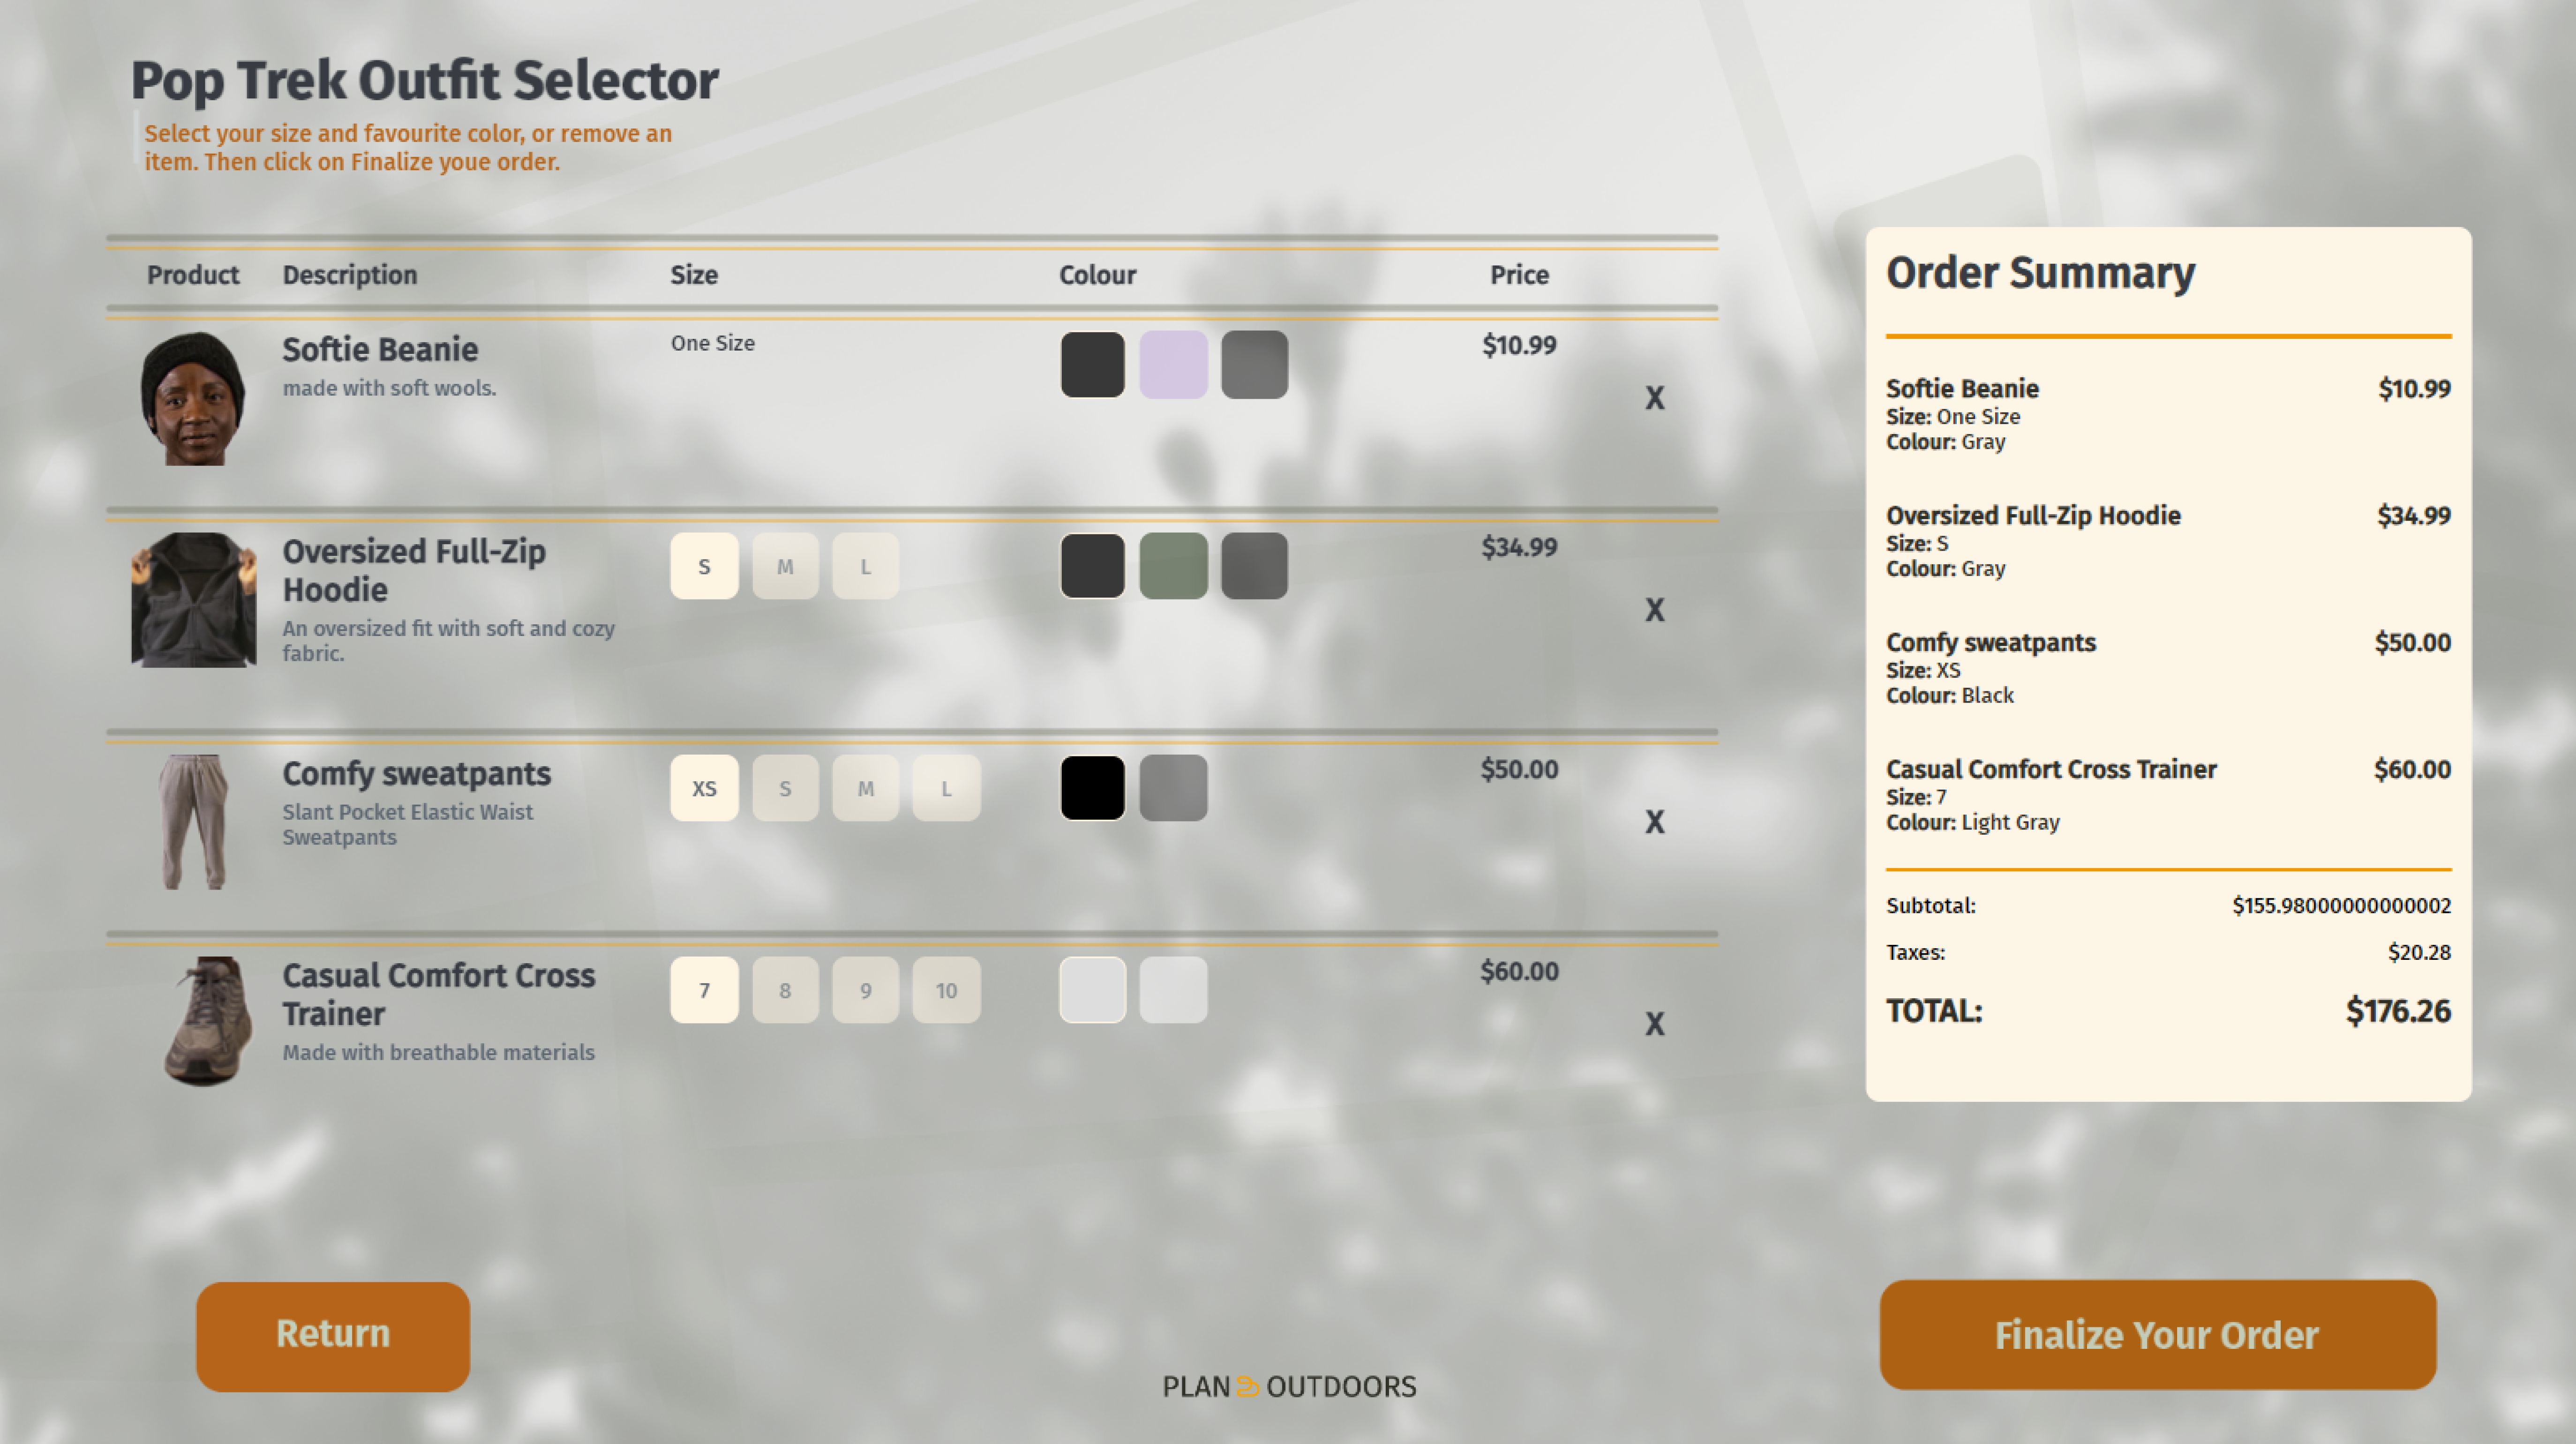The height and width of the screenshot is (1444, 2576).
Task: Choose size M for the hoodie
Action: click(785, 566)
